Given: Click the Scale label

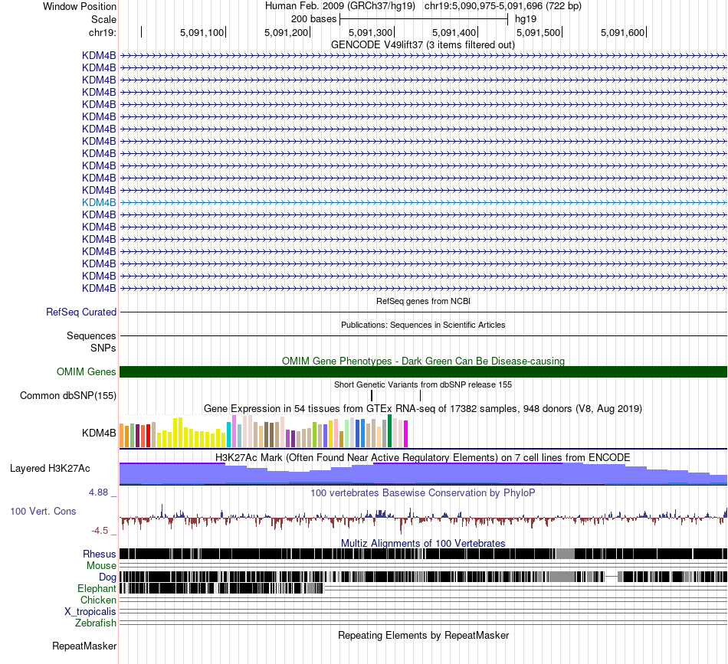Looking at the screenshot, I should pos(103,19).
